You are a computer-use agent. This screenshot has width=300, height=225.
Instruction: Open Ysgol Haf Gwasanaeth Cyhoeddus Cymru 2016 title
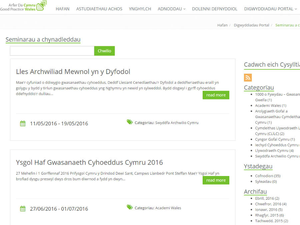(89, 162)
